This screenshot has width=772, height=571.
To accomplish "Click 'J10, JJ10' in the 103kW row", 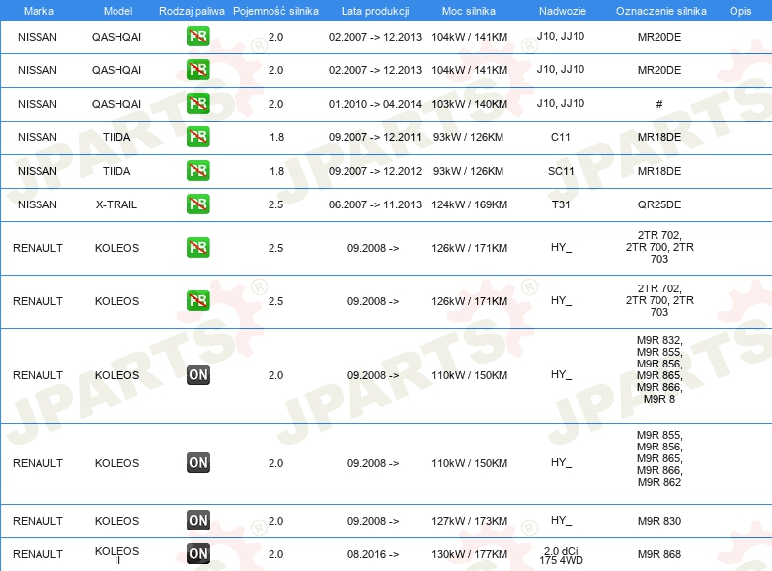I will [561, 103].
